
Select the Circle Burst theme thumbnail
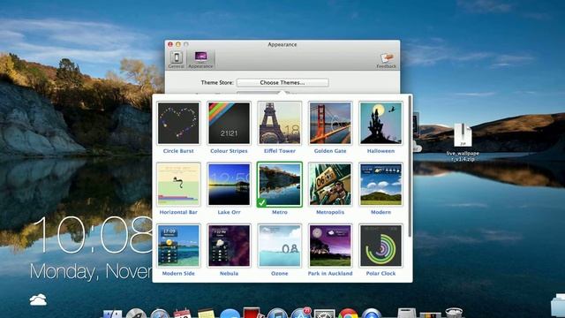178,124
